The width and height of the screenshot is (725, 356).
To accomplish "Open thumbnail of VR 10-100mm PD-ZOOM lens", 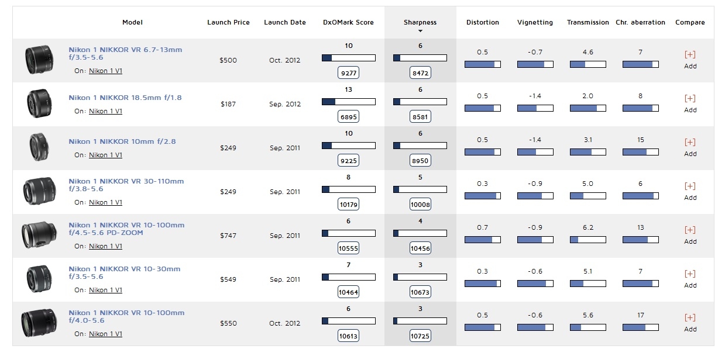I will 39,236.
